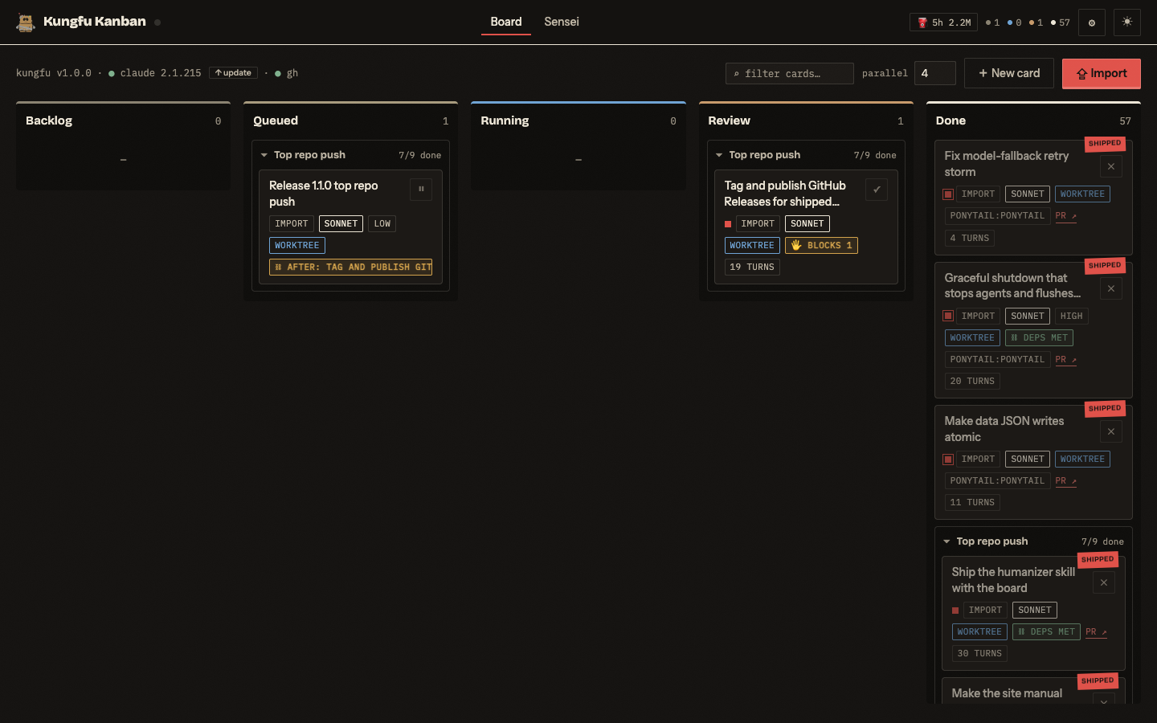Dismiss the Ship the humanizer skill card
The width and height of the screenshot is (1157, 723).
[1104, 582]
